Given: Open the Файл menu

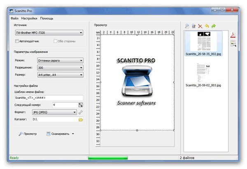Looking at the screenshot, I should [x=14, y=19].
